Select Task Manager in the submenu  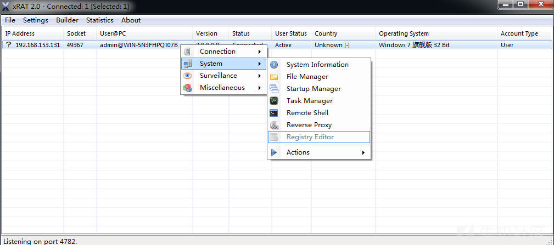[x=319, y=100]
